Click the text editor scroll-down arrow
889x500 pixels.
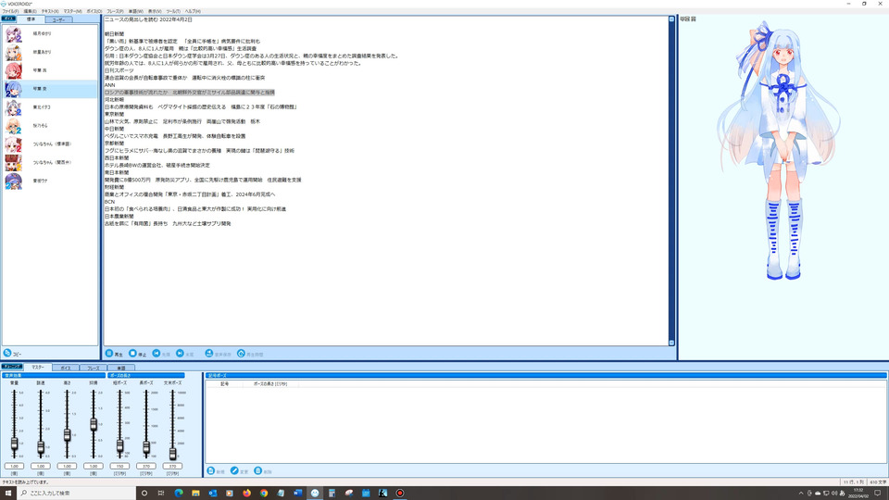pos(672,343)
